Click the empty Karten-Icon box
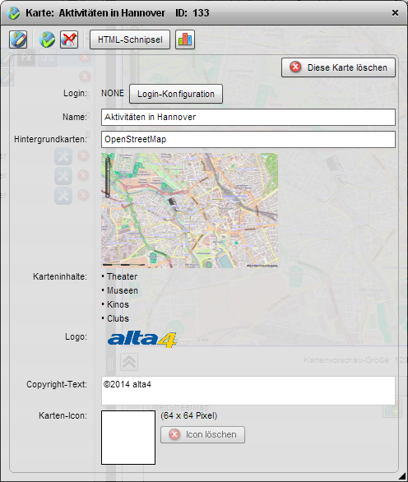 click(x=128, y=438)
